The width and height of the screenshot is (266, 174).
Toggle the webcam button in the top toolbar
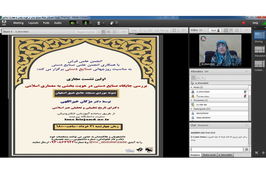[99, 23]
